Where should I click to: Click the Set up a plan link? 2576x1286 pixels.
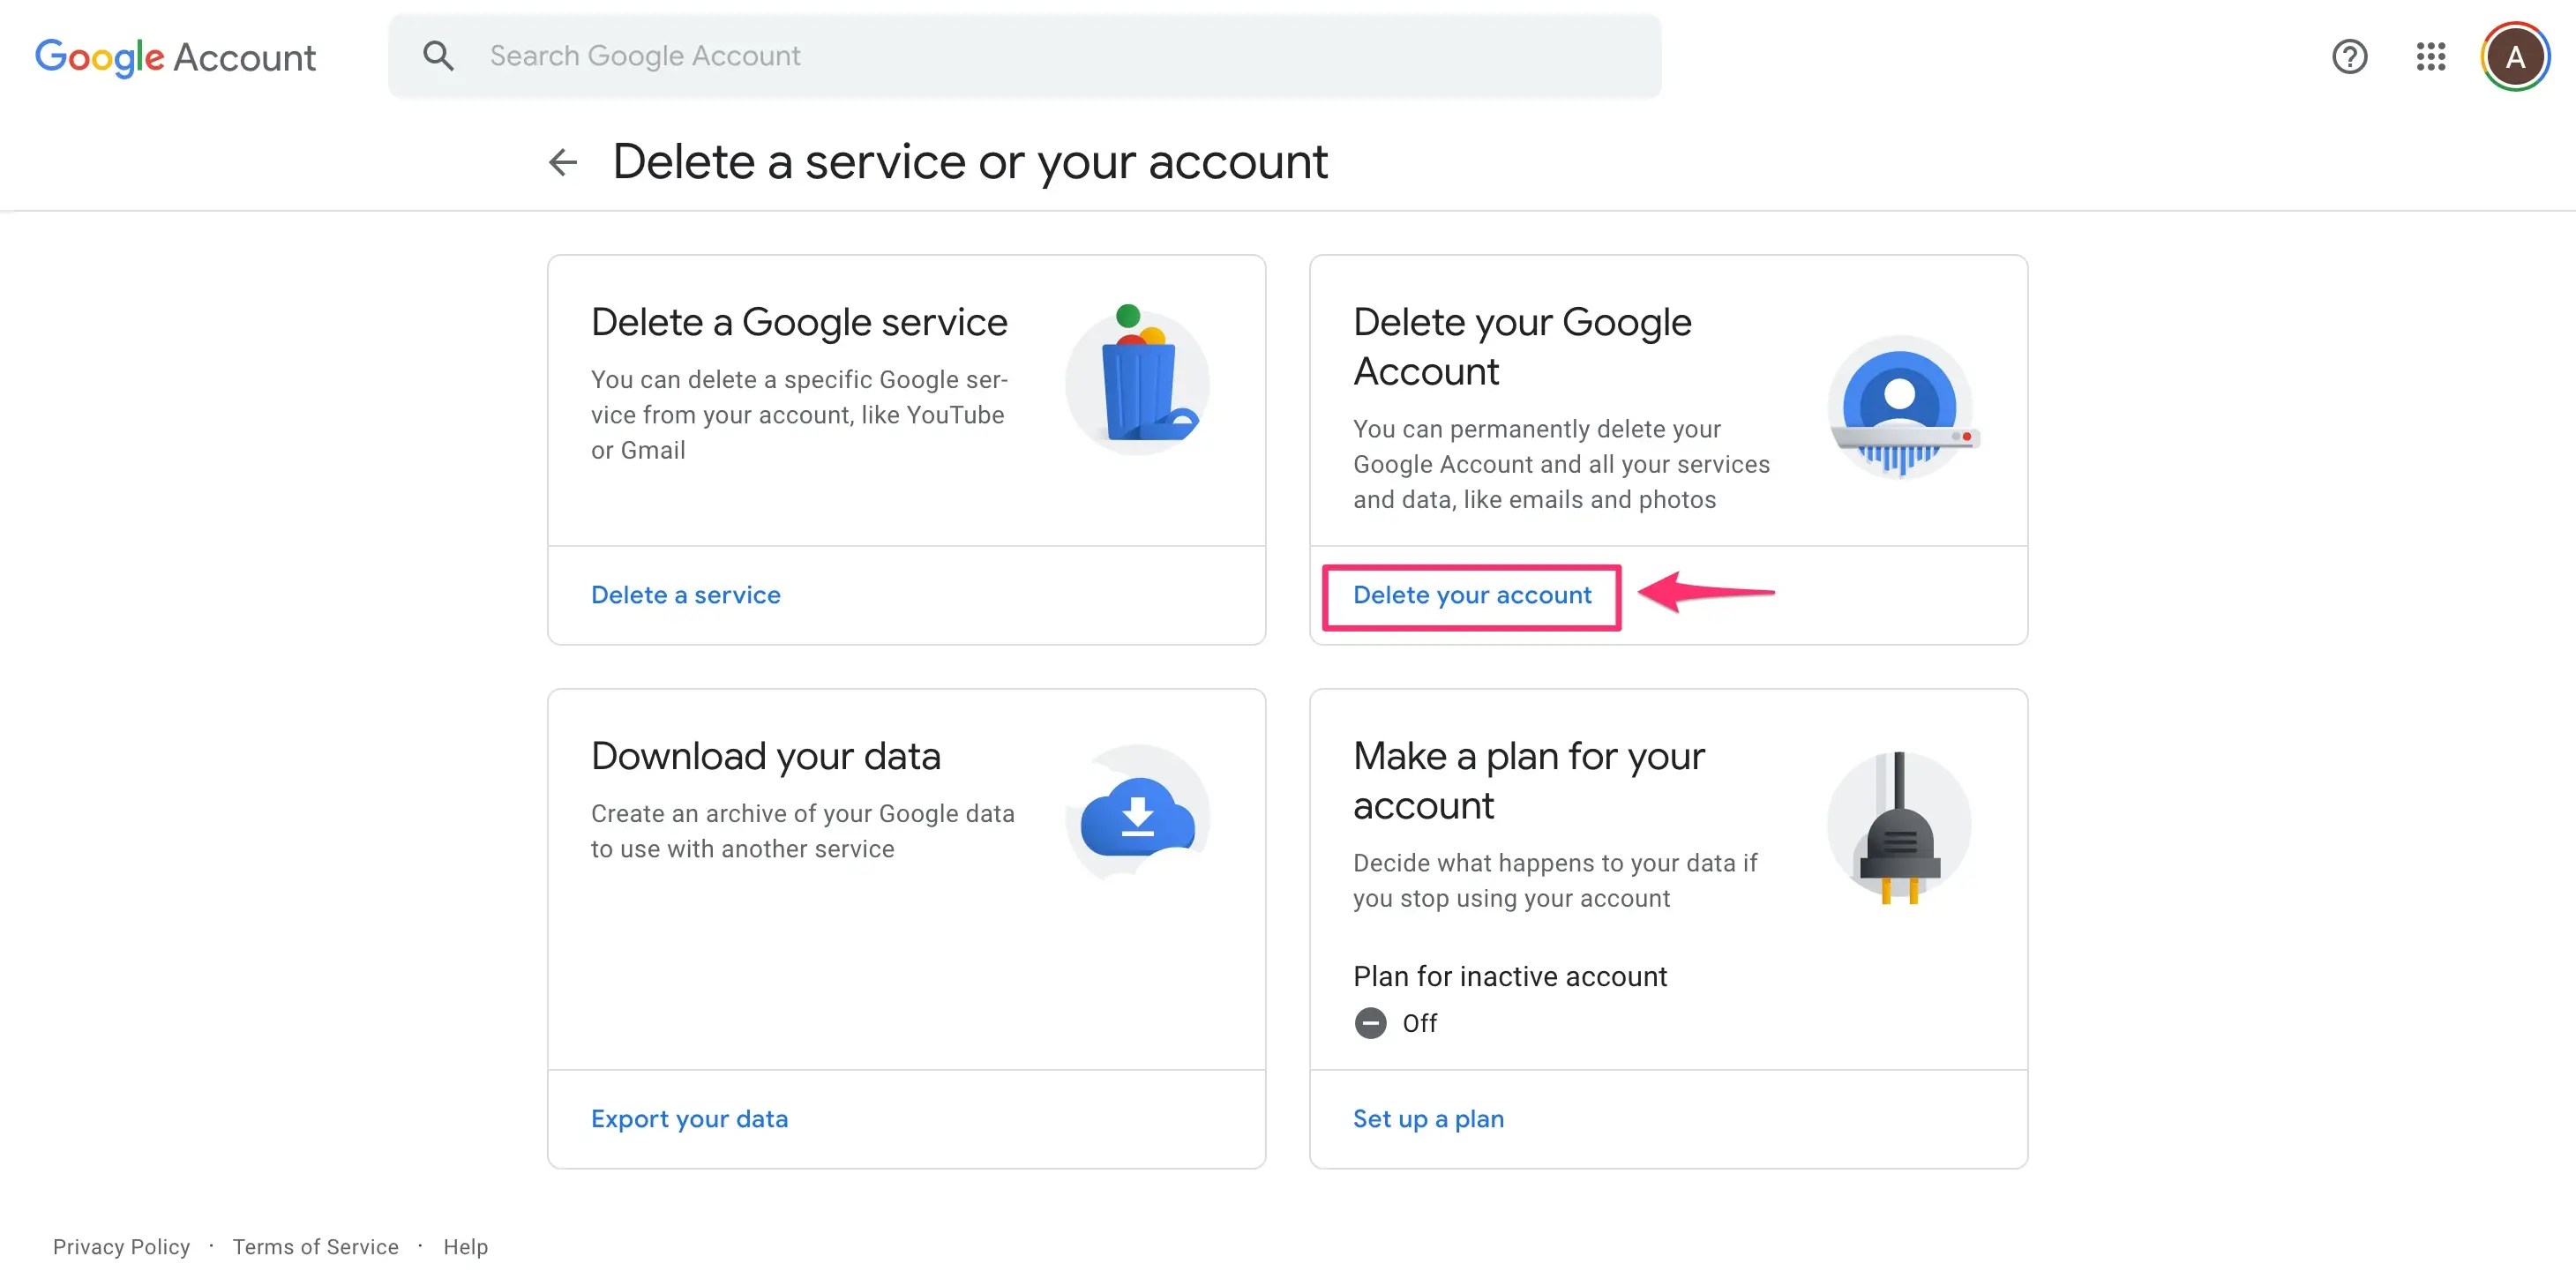click(1428, 1119)
